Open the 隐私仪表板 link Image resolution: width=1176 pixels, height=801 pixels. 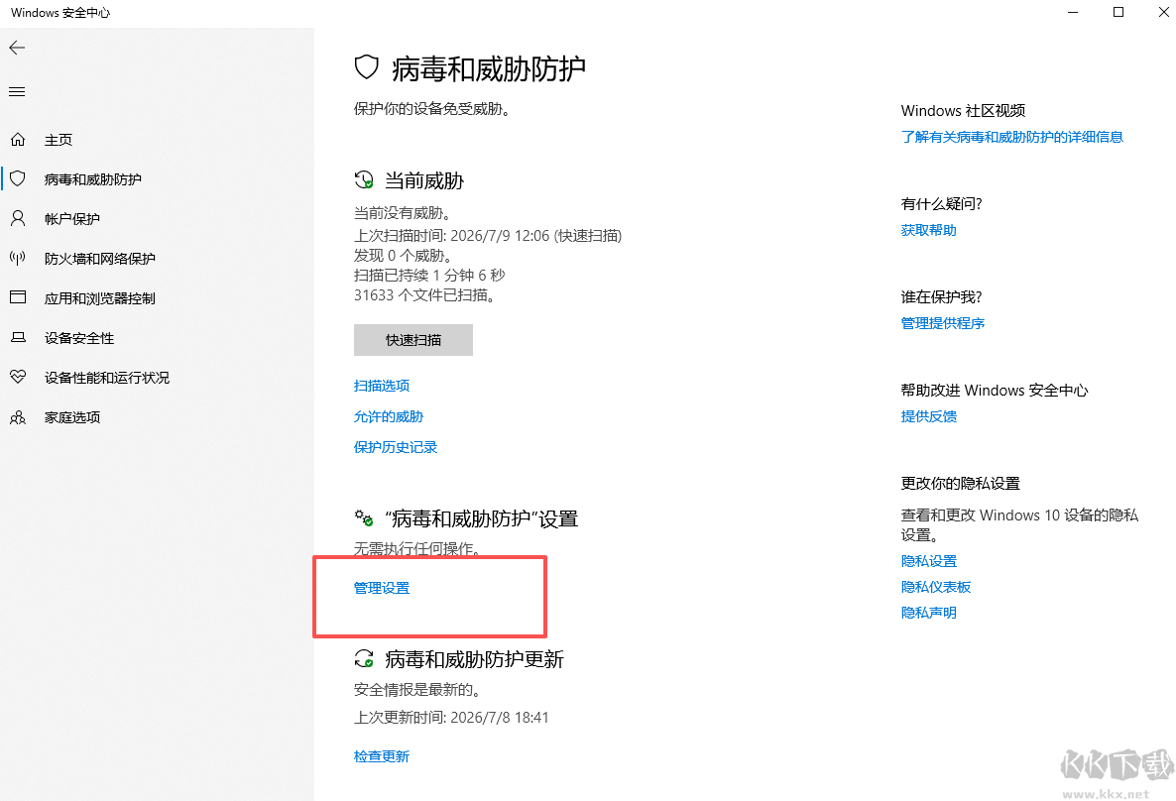coord(936,587)
